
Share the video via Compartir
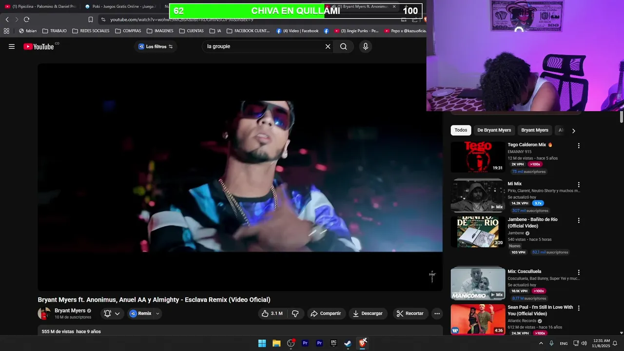pyautogui.click(x=326, y=313)
